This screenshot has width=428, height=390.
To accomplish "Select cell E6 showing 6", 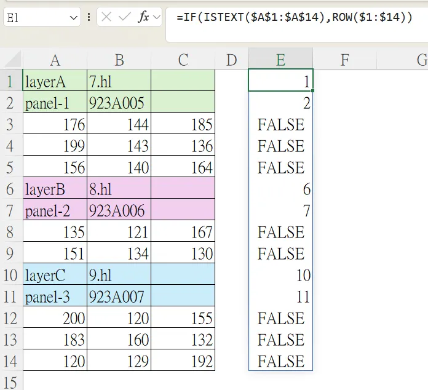I will pos(280,188).
